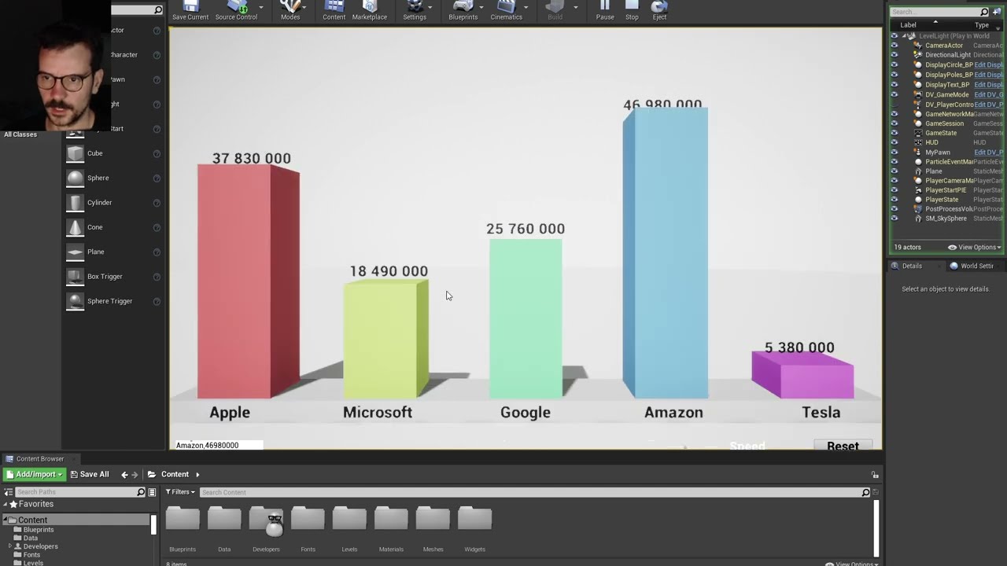Toggle visibility of DirectionalLight
Image resolution: width=1007 pixels, height=566 pixels.
click(x=894, y=55)
